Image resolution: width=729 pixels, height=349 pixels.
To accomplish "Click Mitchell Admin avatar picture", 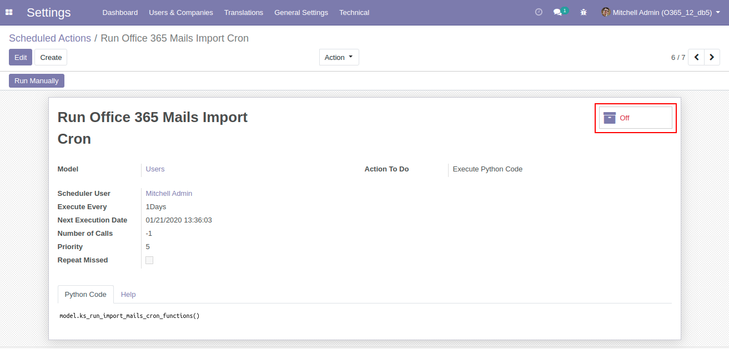I will pyautogui.click(x=606, y=12).
